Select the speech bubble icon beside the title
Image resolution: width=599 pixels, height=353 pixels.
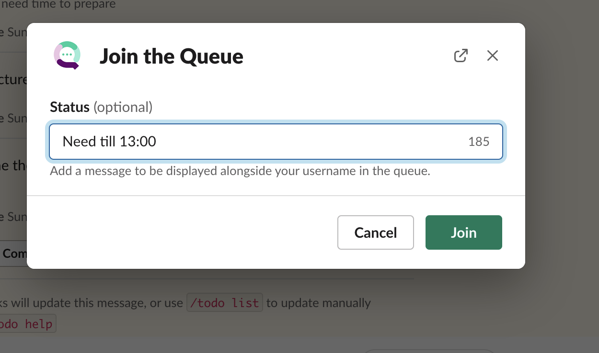click(x=67, y=55)
